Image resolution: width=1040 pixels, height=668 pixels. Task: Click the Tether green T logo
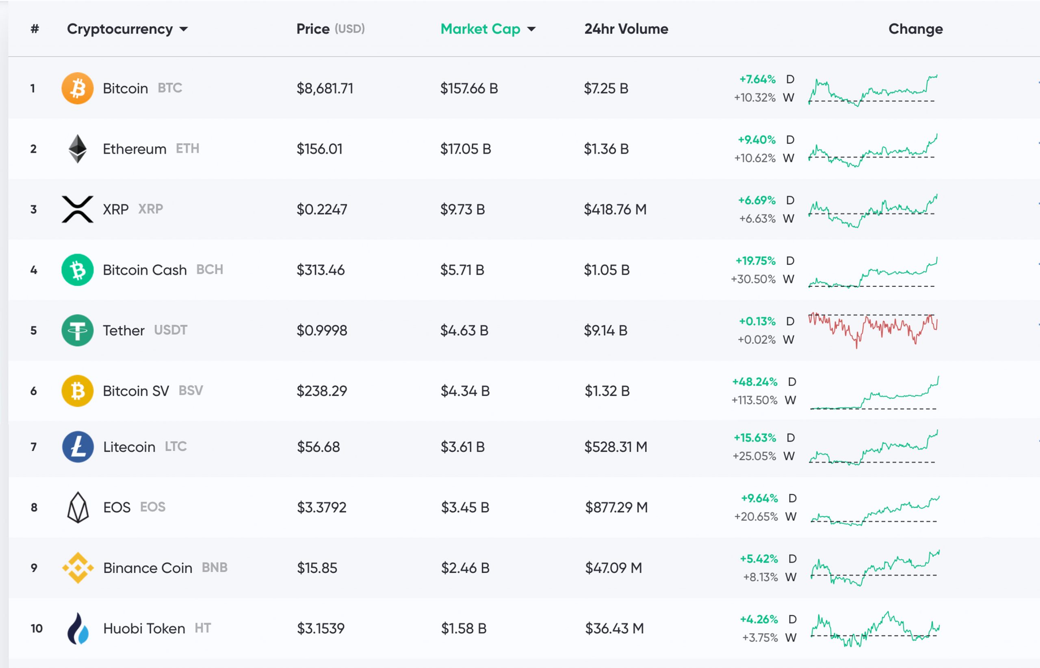coord(77,330)
